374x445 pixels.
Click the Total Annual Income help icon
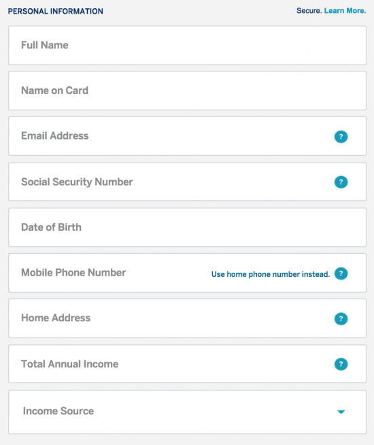tap(341, 364)
